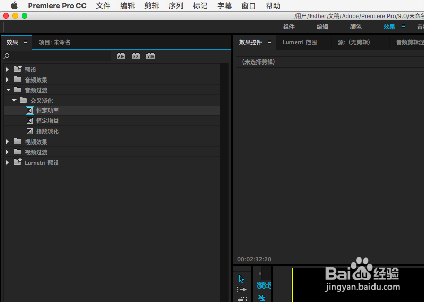
Task: Expand the 音频效果 folder
Action: coord(8,80)
